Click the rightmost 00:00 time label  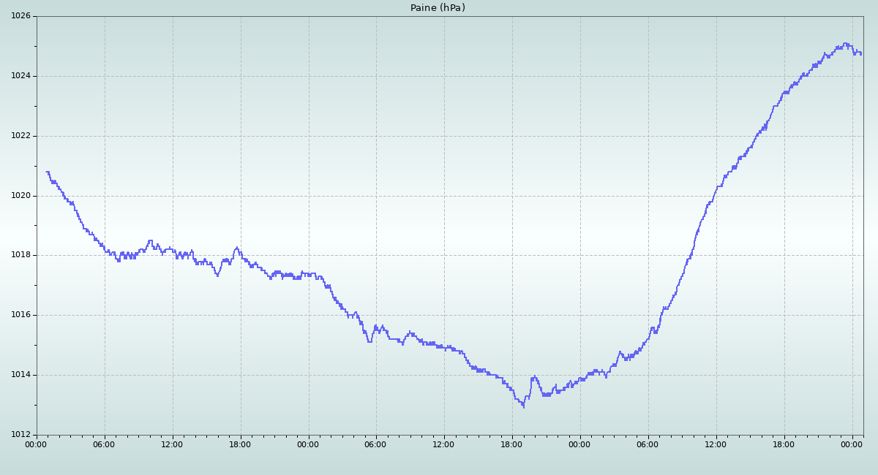[x=852, y=444]
